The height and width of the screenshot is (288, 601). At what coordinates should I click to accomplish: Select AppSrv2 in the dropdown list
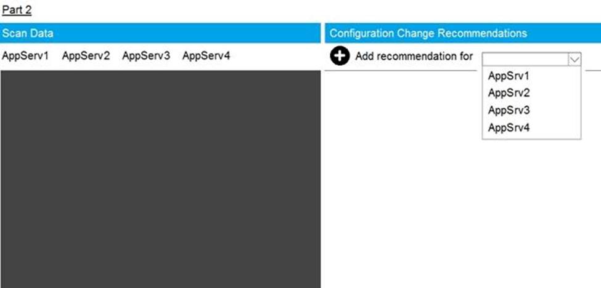point(509,94)
